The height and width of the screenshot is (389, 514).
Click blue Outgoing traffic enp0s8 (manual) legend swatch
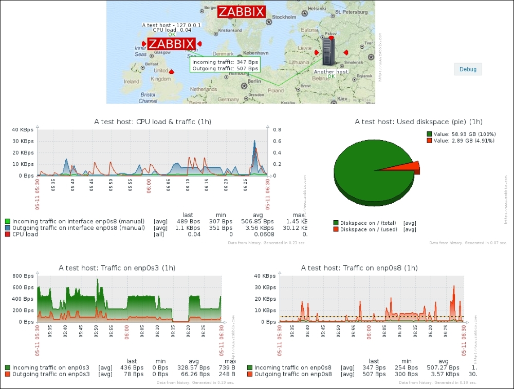point(7,227)
